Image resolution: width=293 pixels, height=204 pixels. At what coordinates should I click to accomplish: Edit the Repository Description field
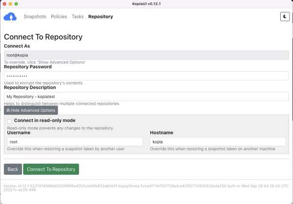tap(146, 97)
